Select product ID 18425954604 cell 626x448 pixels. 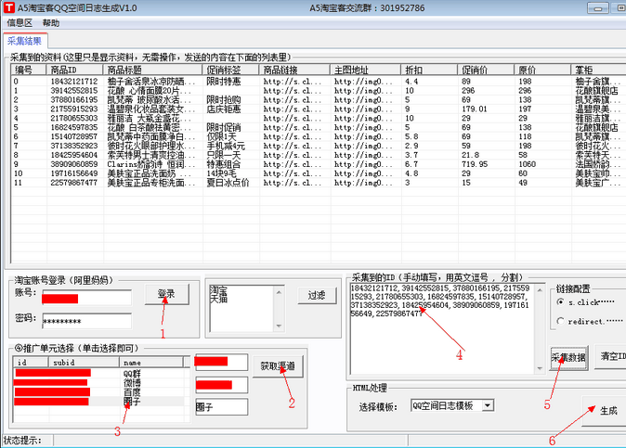(74, 155)
